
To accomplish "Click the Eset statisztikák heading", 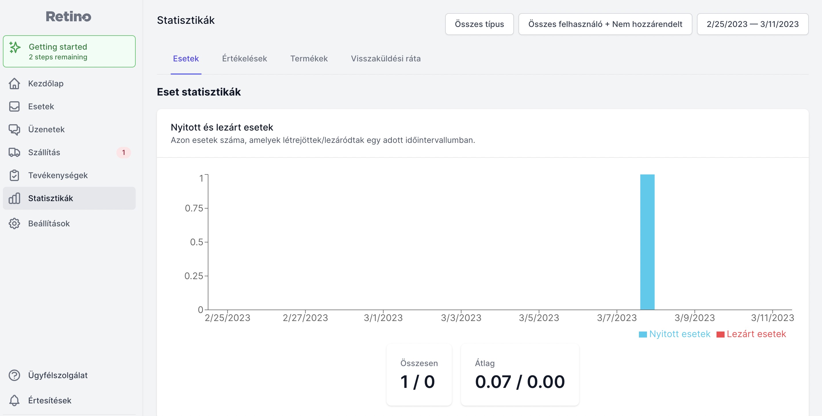I will 199,92.
